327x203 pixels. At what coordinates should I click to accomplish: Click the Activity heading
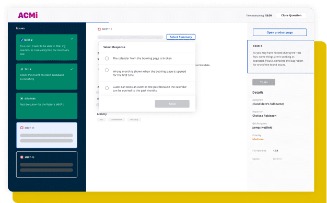102,114
